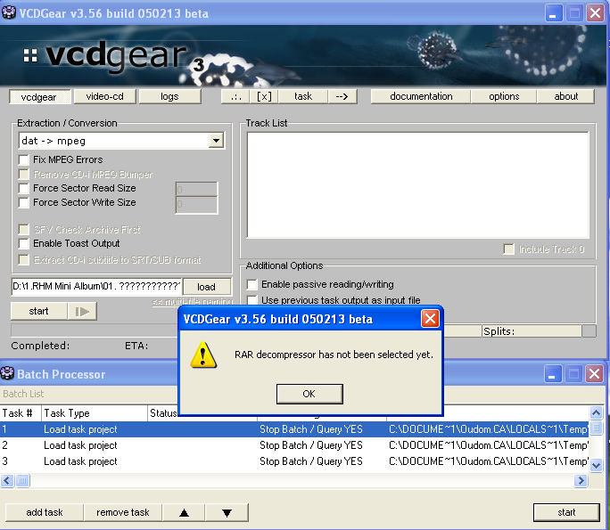
Task: Click start in the VCDGear main window
Action: [x=39, y=311]
